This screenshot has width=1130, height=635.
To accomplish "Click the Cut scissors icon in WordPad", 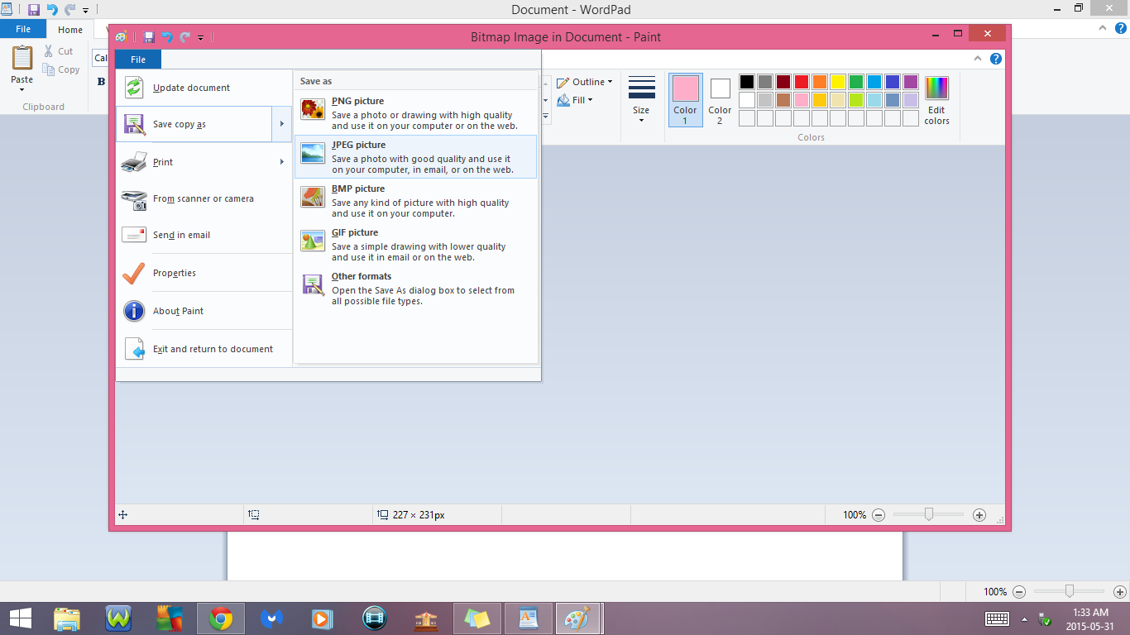I will click(x=50, y=50).
